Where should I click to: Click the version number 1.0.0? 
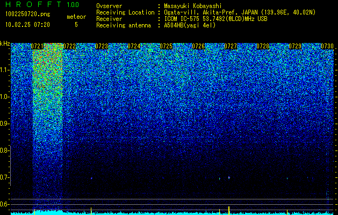(x=73, y=4)
